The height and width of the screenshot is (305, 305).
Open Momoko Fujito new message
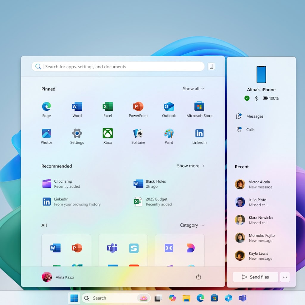[255, 238]
